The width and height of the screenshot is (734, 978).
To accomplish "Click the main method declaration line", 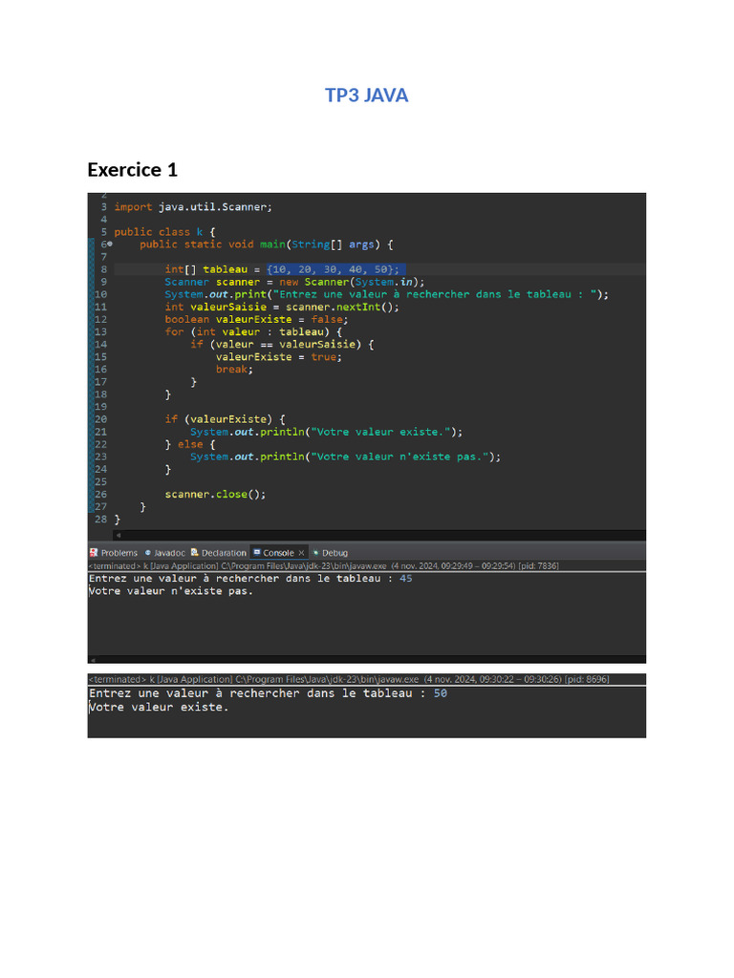I will (x=266, y=244).
